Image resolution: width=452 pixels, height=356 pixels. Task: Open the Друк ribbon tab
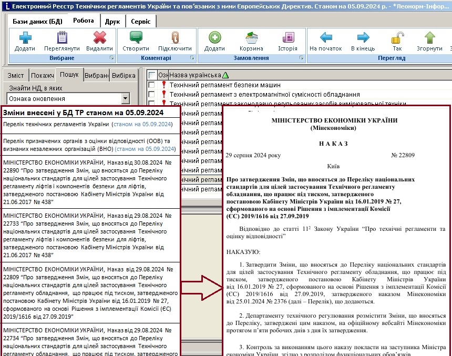point(112,22)
